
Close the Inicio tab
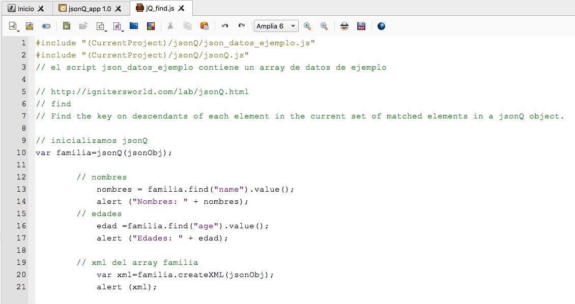(x=41, y=9)
